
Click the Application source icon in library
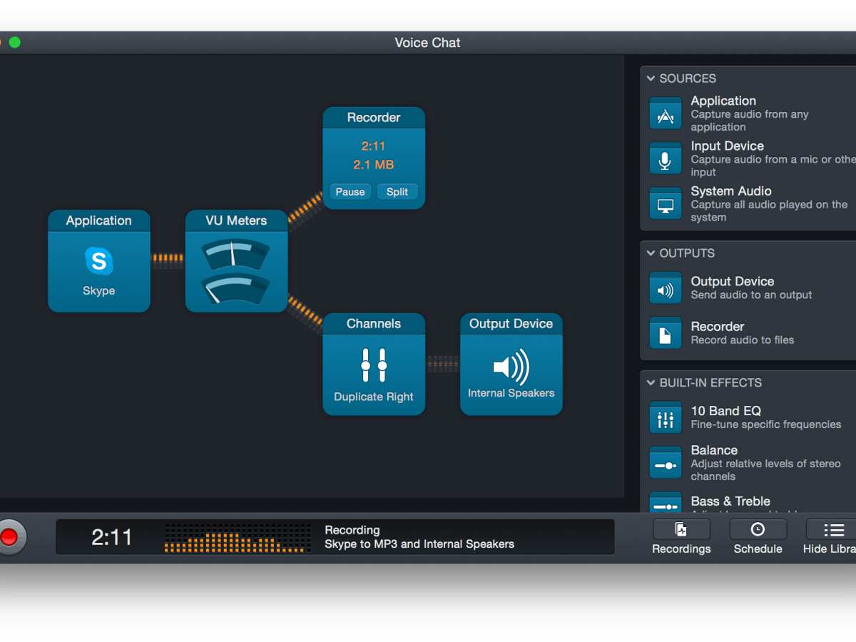(665, 114)
